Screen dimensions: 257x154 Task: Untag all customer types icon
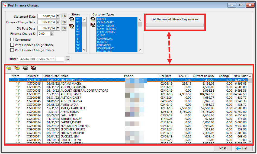pos(93,25)
